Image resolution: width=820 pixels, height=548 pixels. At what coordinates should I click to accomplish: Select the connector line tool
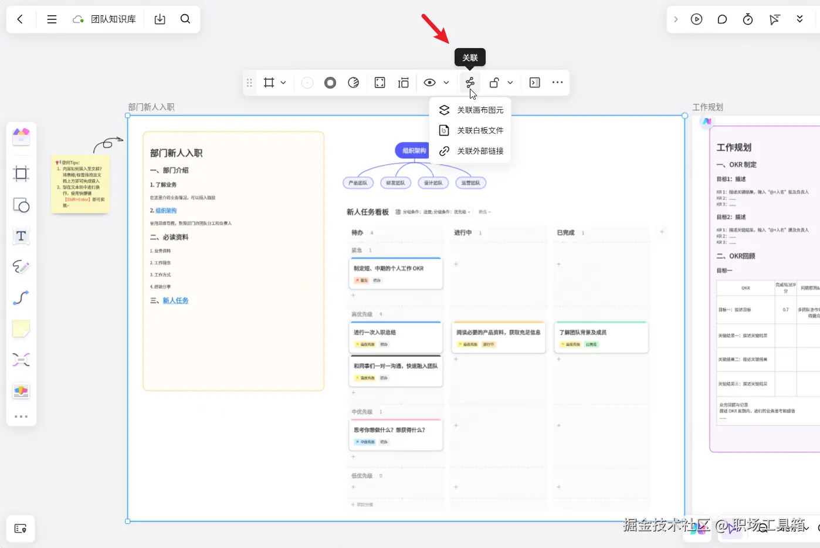click(x=21, y=298)
